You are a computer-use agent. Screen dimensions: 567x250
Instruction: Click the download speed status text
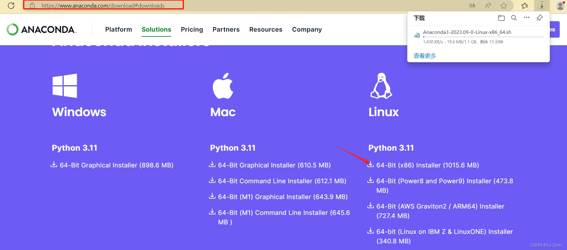pos(463,42)
